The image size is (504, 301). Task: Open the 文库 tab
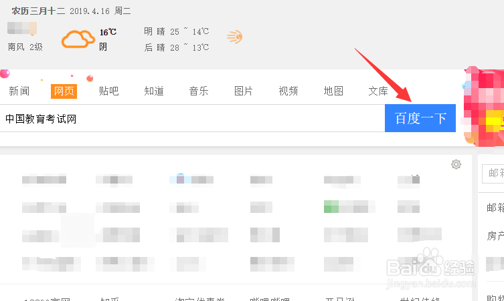[378, 91]
